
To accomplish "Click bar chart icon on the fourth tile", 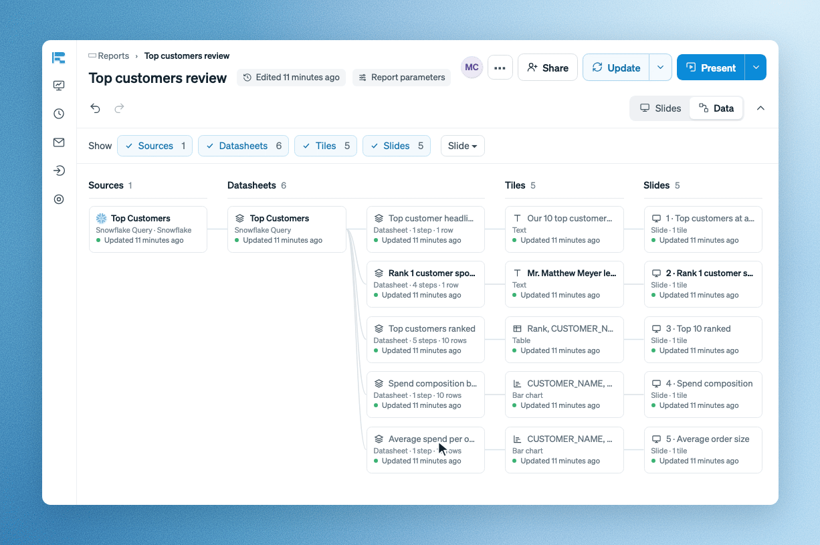I will coord(517,384).
